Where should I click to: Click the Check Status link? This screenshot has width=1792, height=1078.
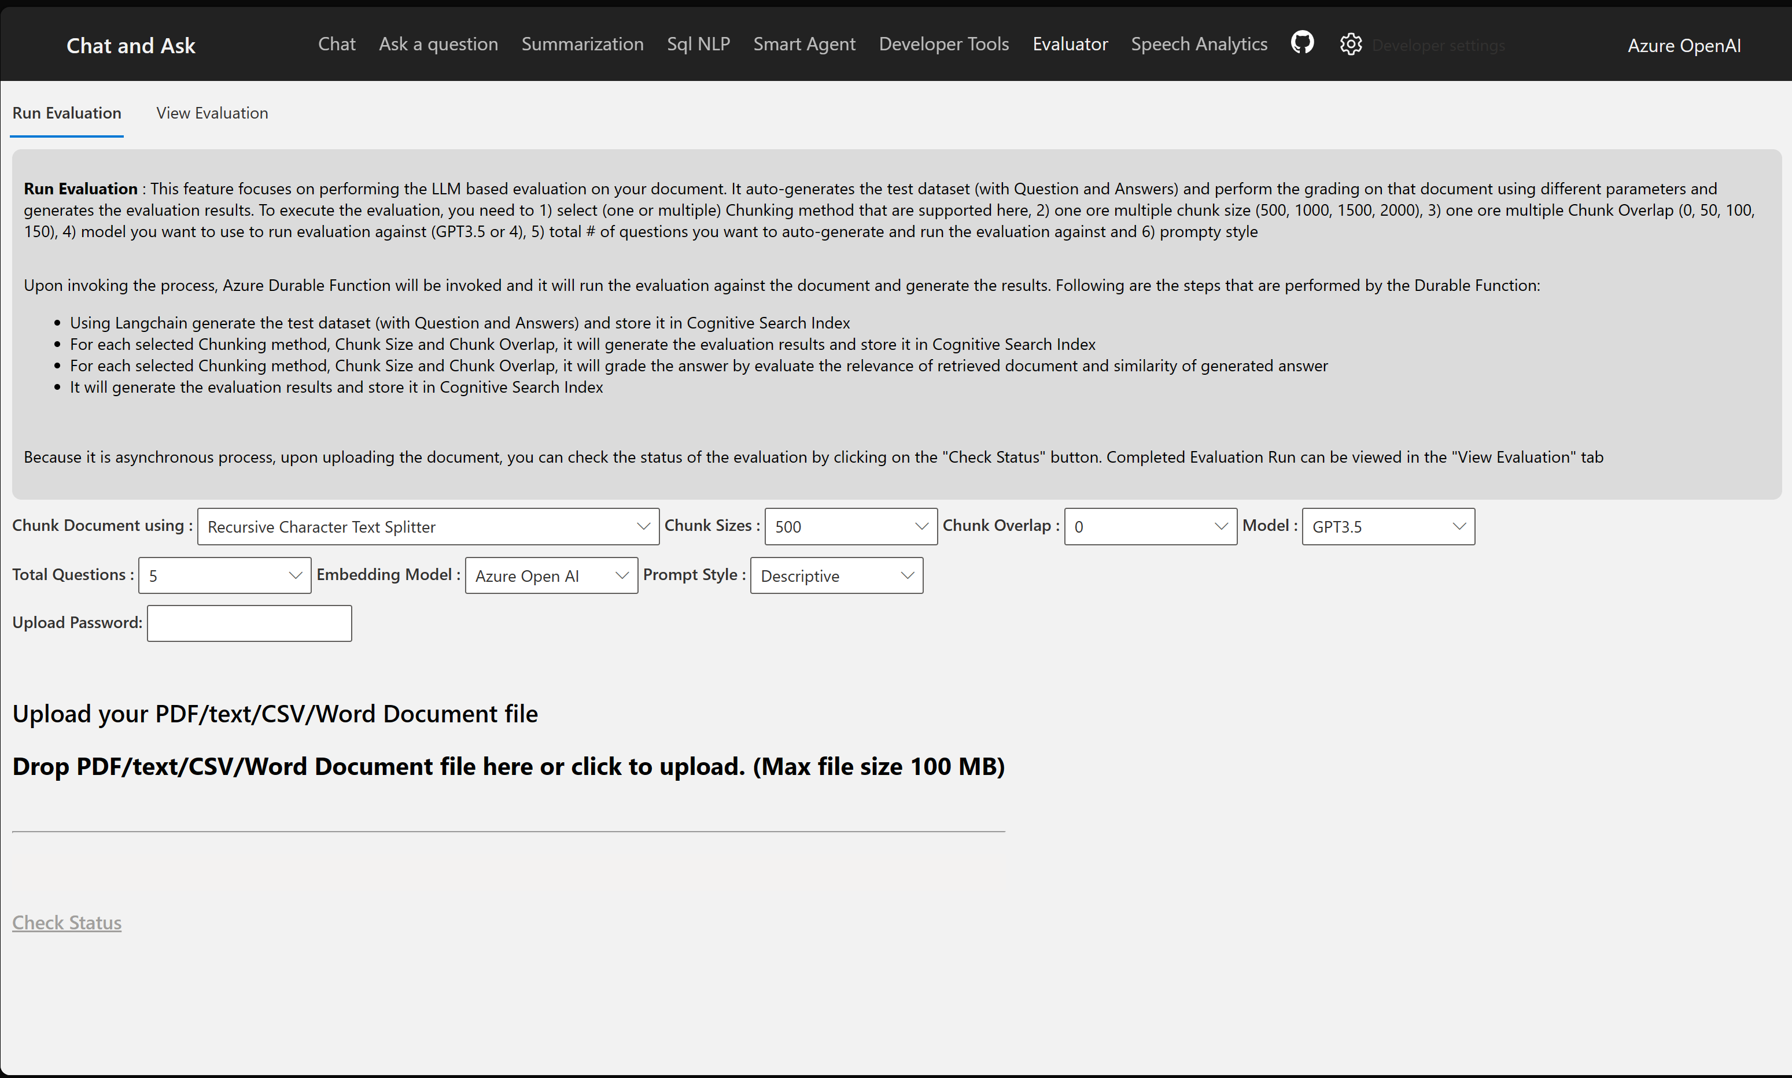pyautogui.click(x=67, y=922)
